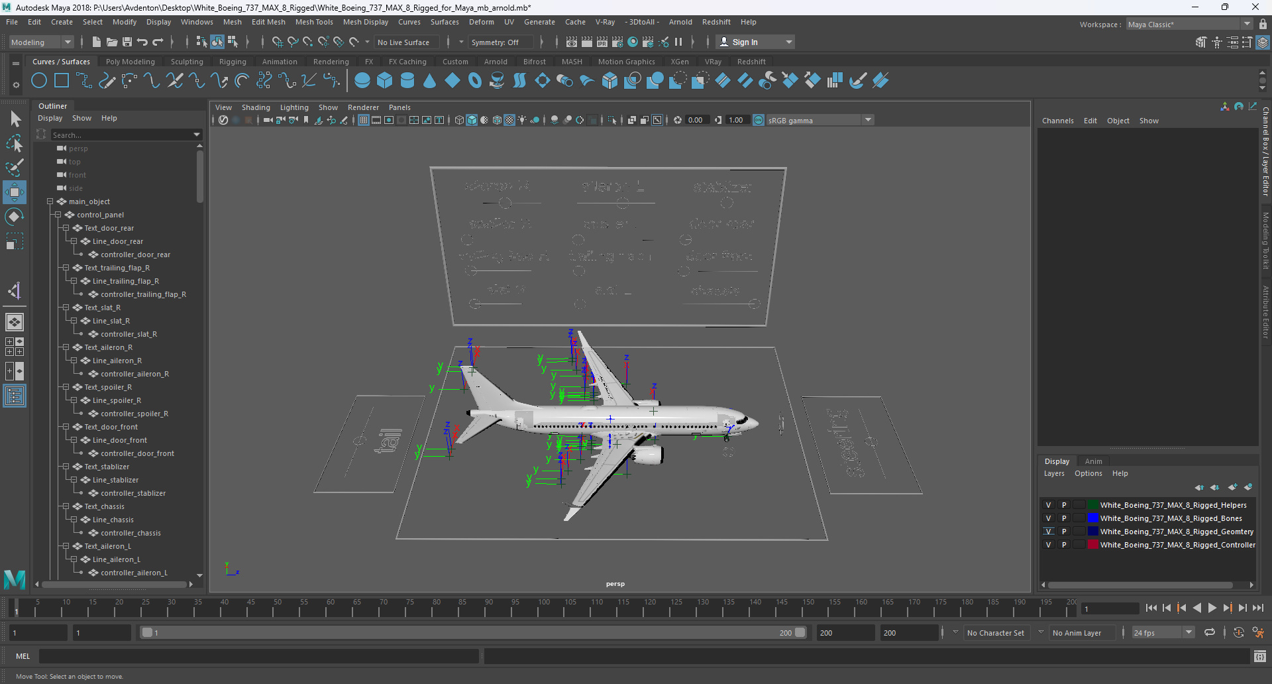Activate the Lasso select tool
1272x684 pixels.
click(15, 143)
